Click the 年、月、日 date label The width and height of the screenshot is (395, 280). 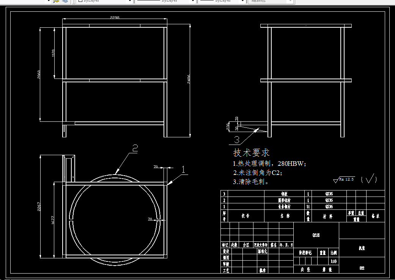click(x=286, y=245)
